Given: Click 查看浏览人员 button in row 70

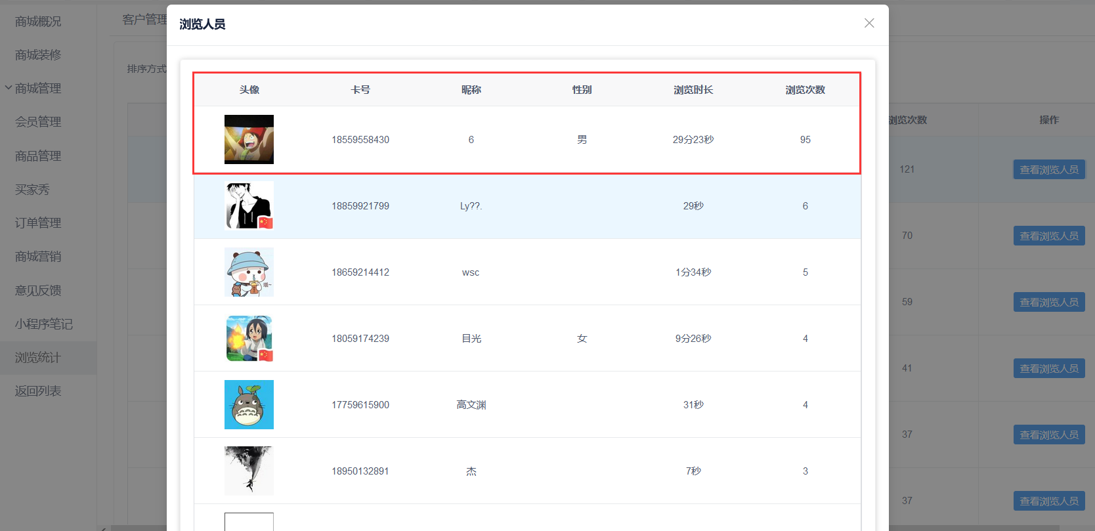Looking at the screenshot, I should click(1049, 236).
